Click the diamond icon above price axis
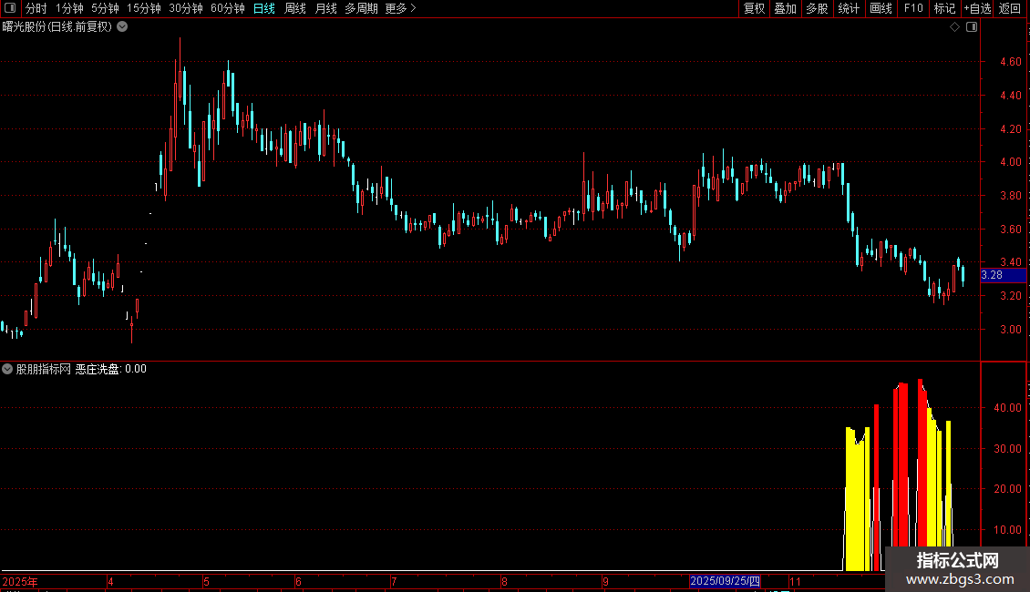1030x592 pixels. pyautogui.click(x=955, y=27)
